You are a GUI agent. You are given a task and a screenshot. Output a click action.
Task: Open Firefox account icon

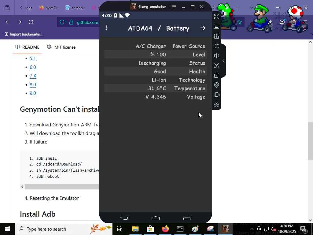pyautogui.click(x=282, y=22)
